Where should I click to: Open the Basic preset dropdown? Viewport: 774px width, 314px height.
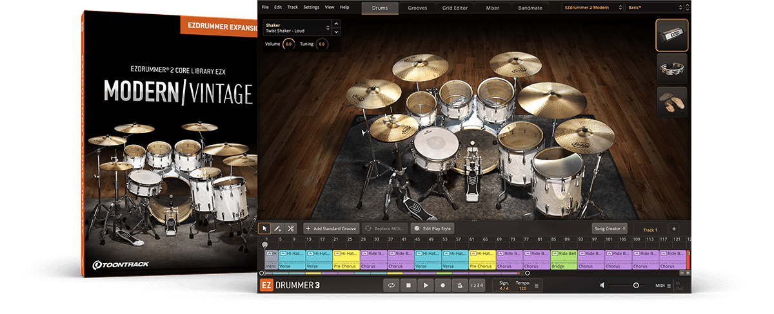point(653,8)
